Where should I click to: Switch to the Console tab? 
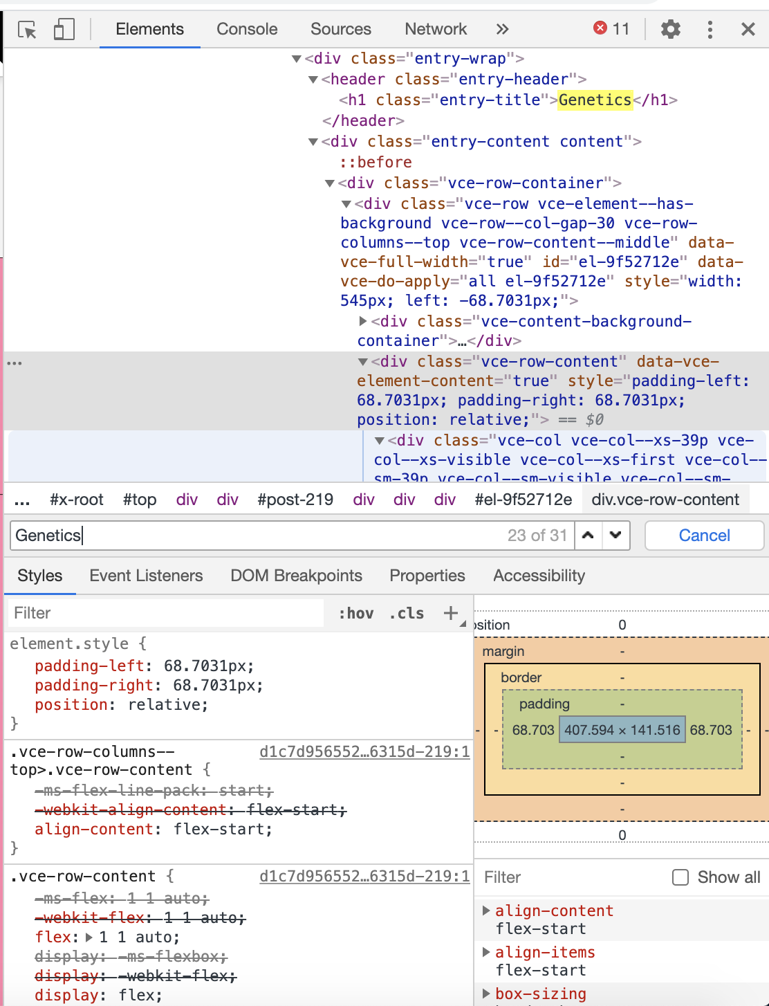click(247, 29)
